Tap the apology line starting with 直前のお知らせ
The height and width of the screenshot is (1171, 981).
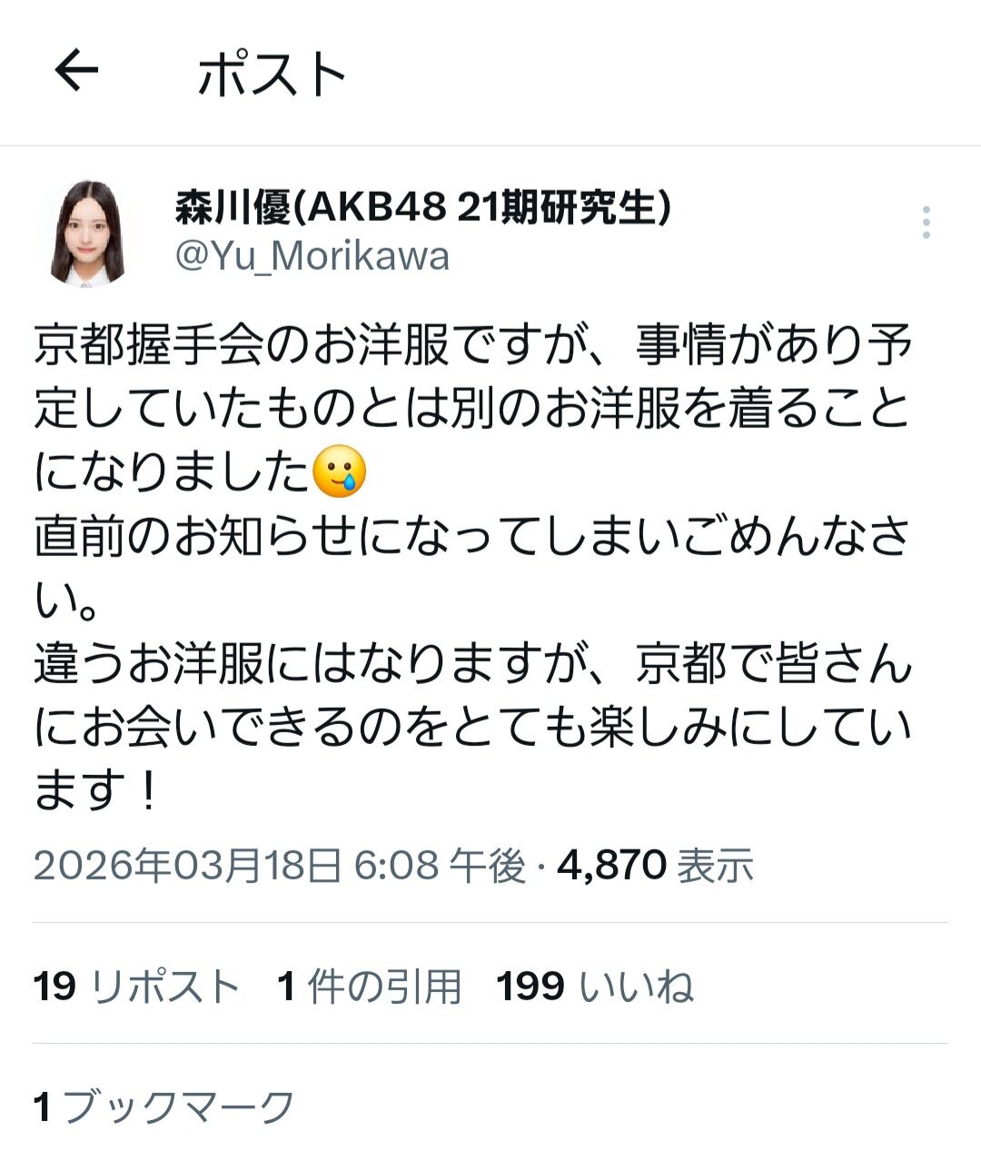[x=472, y=536]
